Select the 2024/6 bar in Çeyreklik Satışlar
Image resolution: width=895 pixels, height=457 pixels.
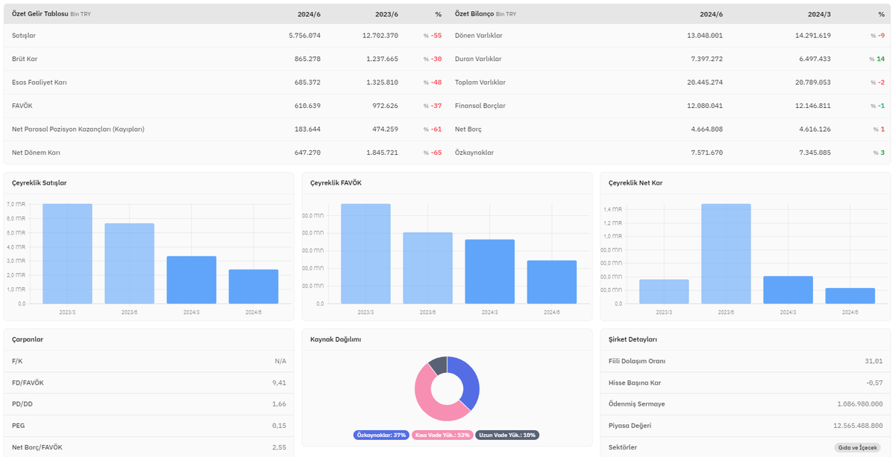[x=254, y=287]
